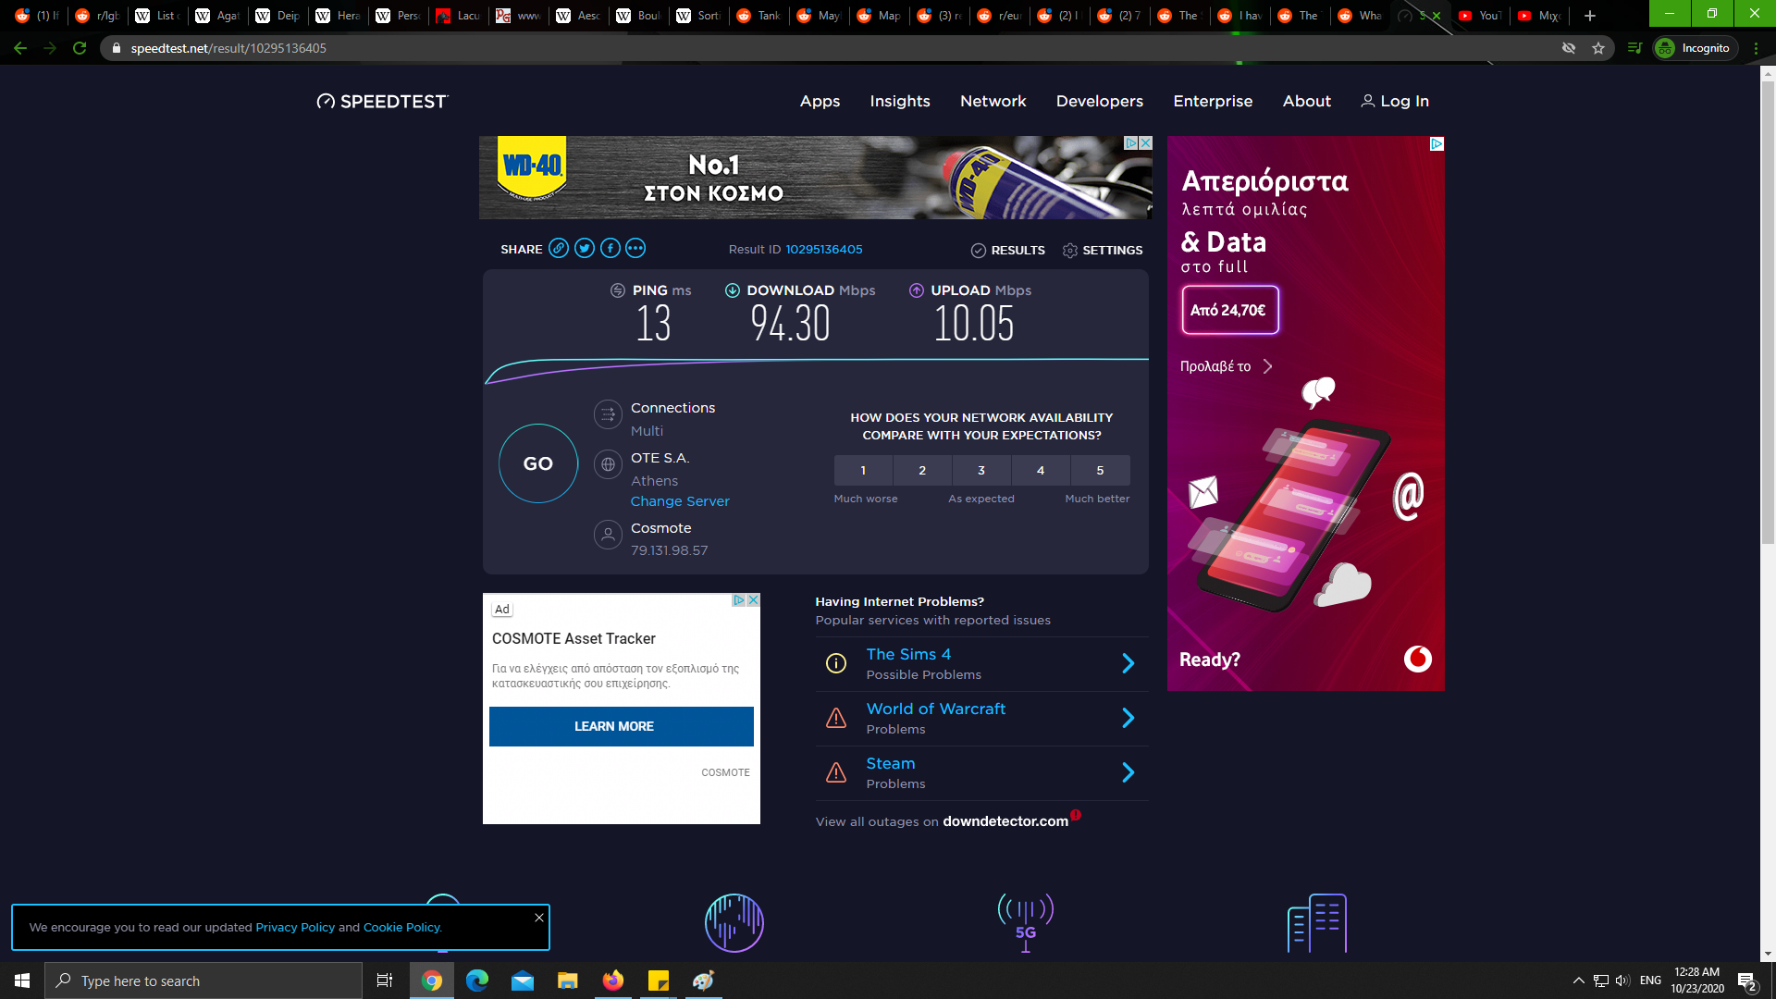Open the Cookie Policy link

tap(401, 928)
